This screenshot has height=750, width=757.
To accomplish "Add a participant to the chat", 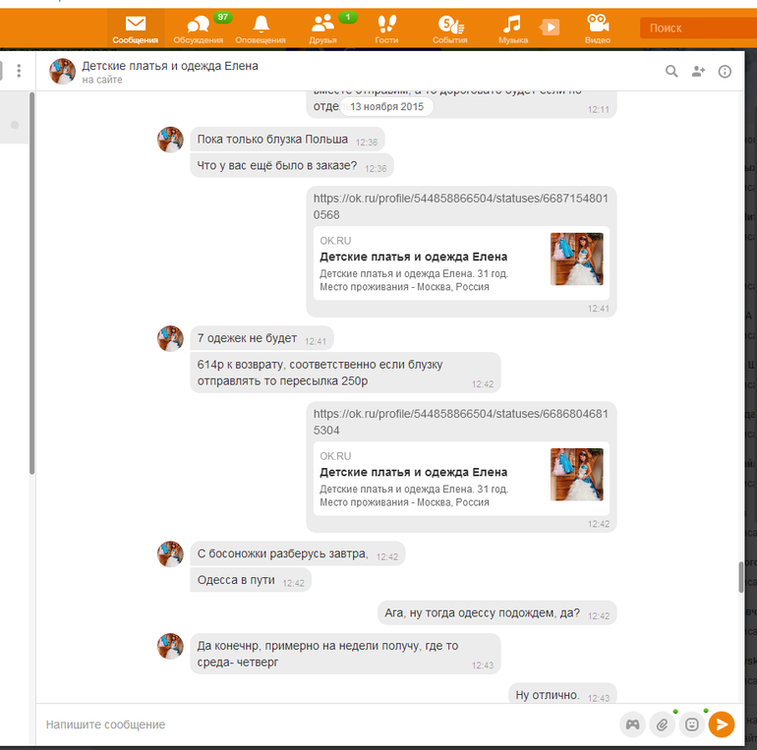I will point(698,71).
